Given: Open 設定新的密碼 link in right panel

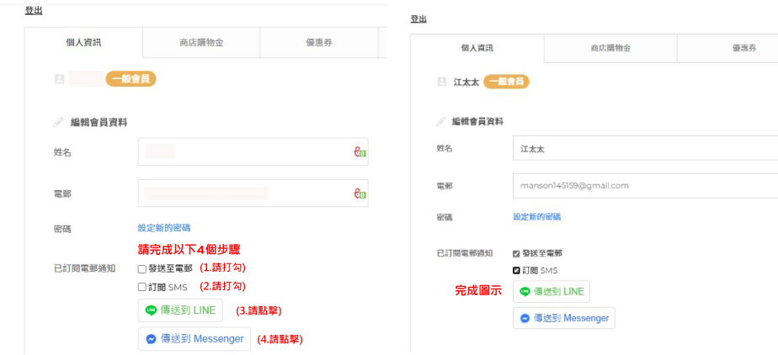Looking at the screenshot, I should (x=537, y=217).
